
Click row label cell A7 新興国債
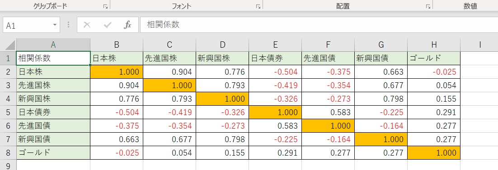point(53,139)
